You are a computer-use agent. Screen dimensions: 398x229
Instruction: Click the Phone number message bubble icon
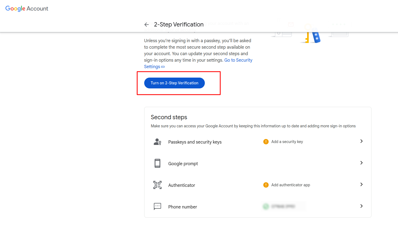point(157,206)
